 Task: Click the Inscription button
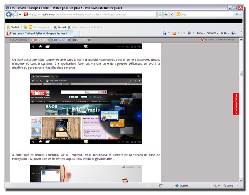click(82, 40)
